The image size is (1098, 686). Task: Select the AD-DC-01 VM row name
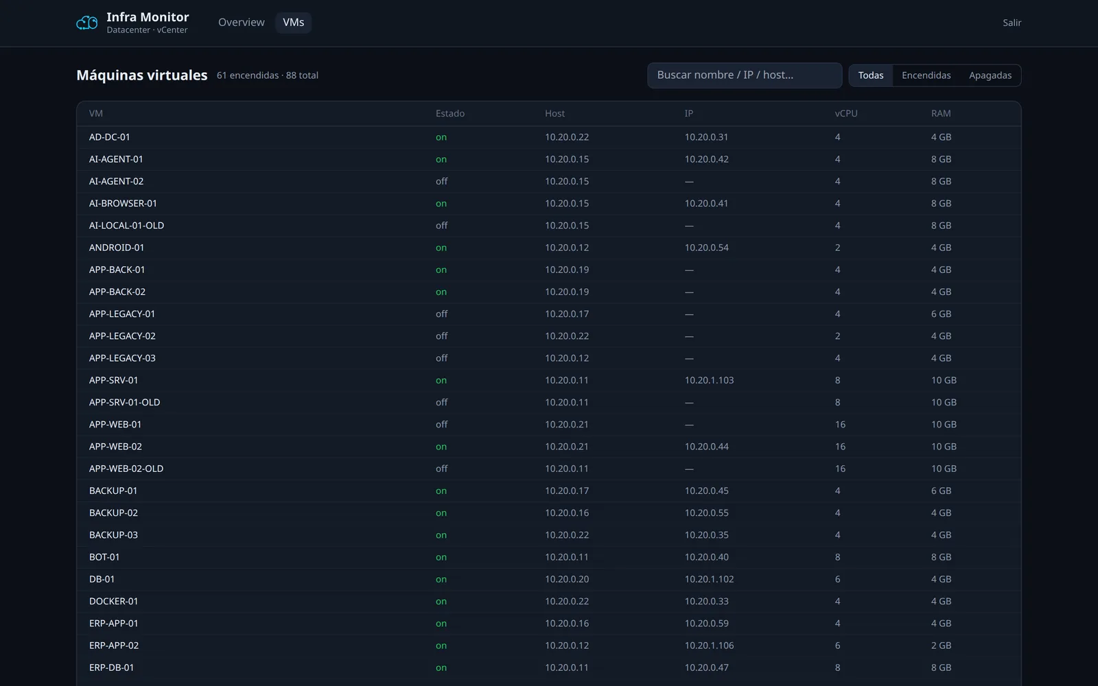(x=110, y=137)
